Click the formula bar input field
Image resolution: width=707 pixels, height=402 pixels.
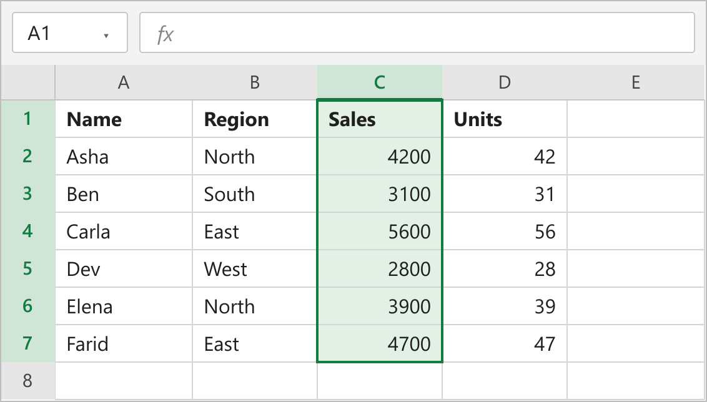pyautogui.click(x=417, y=33)
